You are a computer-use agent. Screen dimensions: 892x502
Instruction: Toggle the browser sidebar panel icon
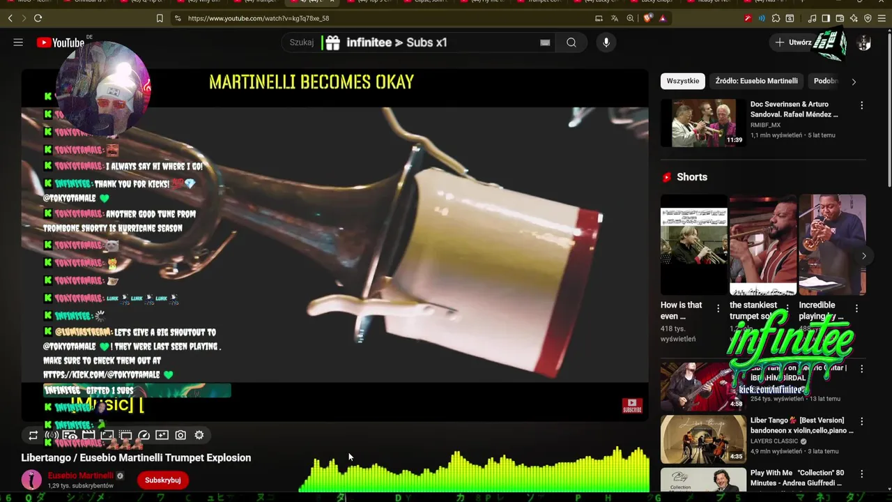826,18
